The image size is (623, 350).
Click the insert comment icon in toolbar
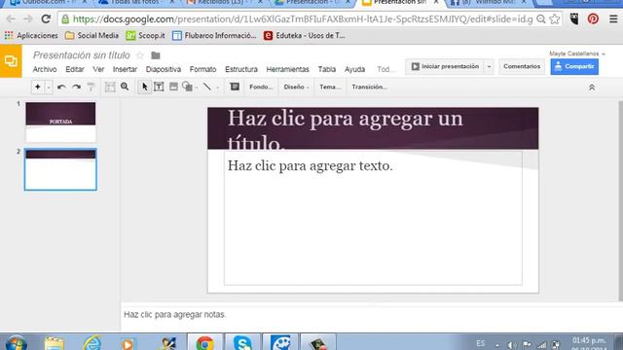point(235,87)
